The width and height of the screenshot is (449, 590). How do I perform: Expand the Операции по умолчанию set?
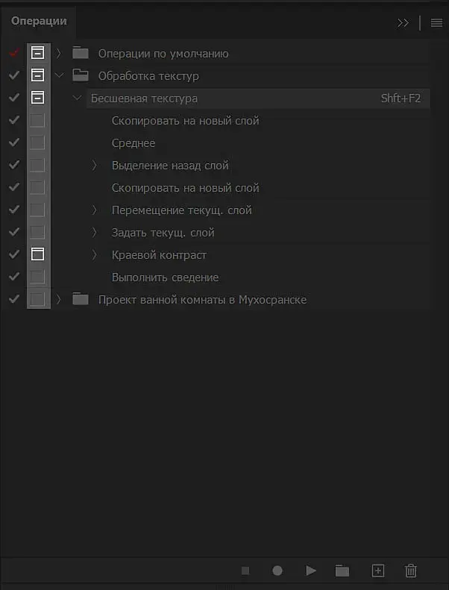(59, 53)
